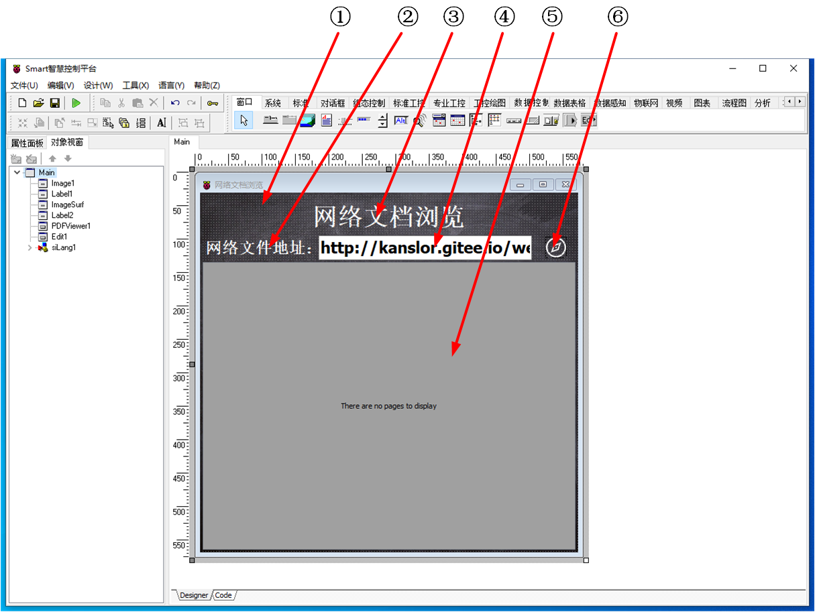Screen dimensions: 815x612
Task: Open the 文件(U) menu
Action: click(24, 85)
